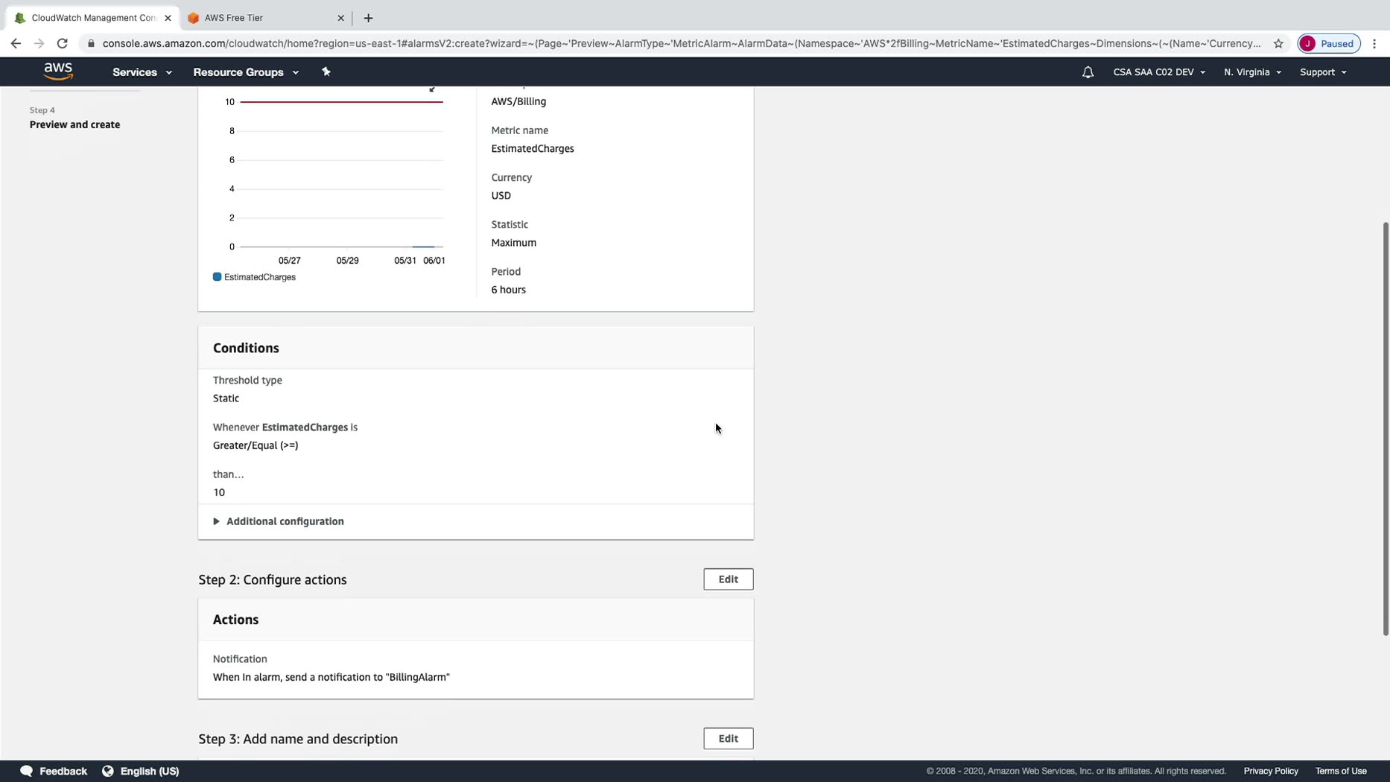Open Chrome's three-dot menu

click(1374, 43)
